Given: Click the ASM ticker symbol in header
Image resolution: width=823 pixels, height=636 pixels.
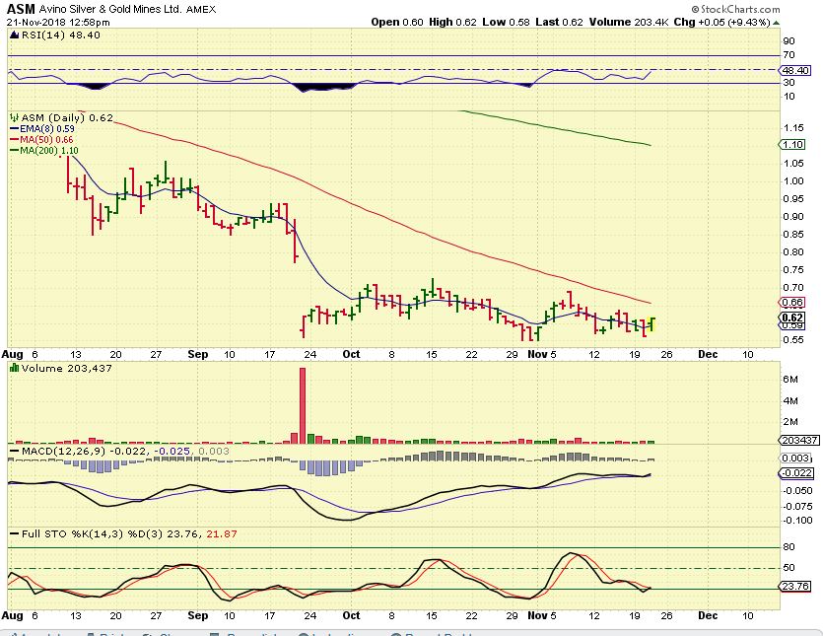Looking at the screenshot, I should [x=21, y=9].
